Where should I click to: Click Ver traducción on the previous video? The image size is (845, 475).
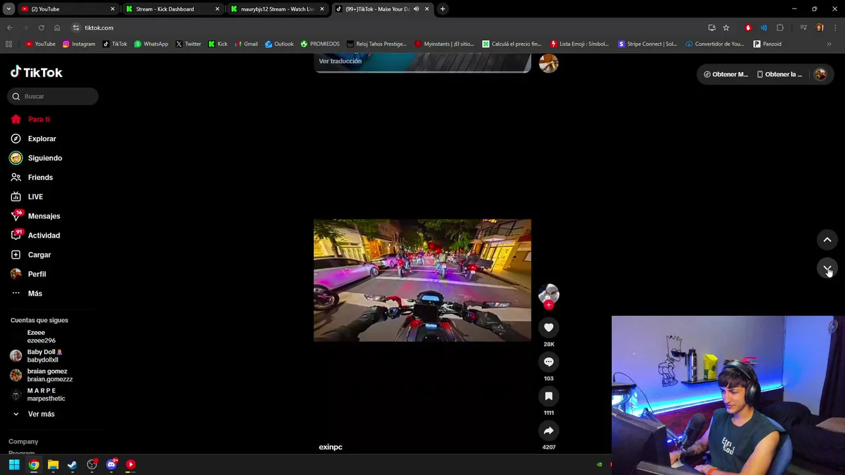pos(340,61)
